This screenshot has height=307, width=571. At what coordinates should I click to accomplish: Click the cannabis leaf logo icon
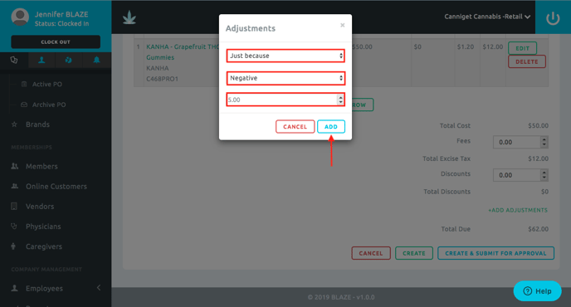click(x=129, y=17)
